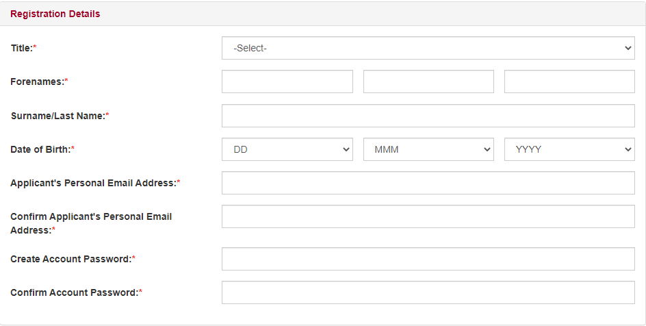Viewport: 646px width, 326px height.
Task: Click the Applicant's Personal Email Address field
Action: coord(428,183)
